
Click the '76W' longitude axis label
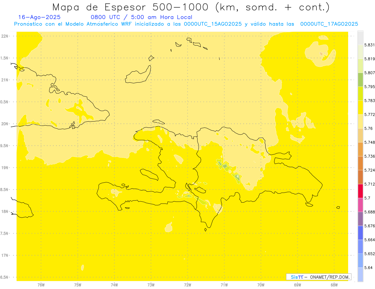(x=41, y=285)
